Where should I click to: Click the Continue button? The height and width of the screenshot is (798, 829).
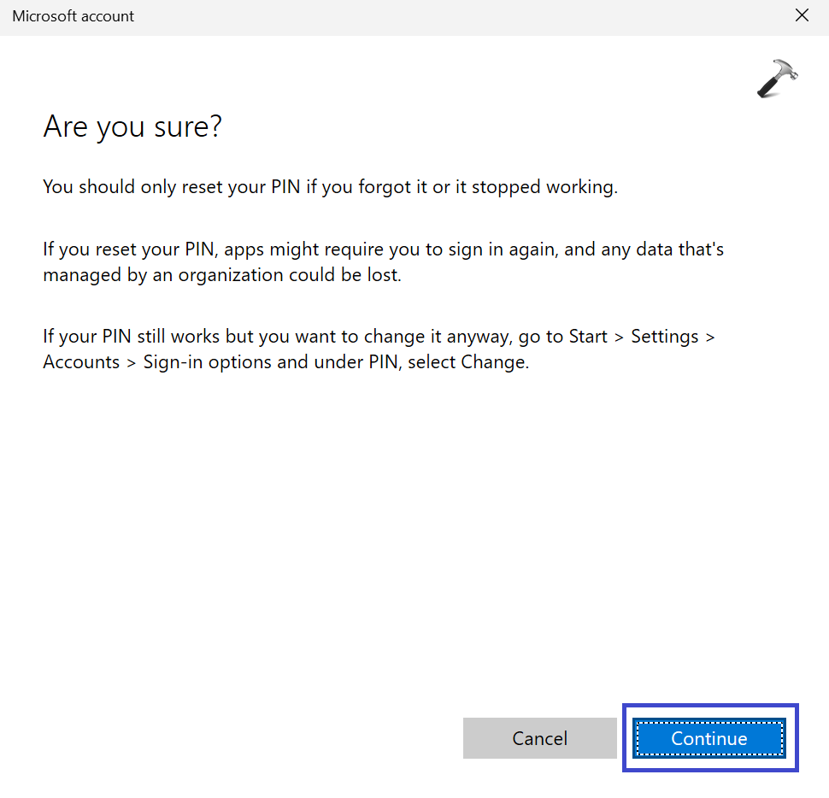(708, 738)
